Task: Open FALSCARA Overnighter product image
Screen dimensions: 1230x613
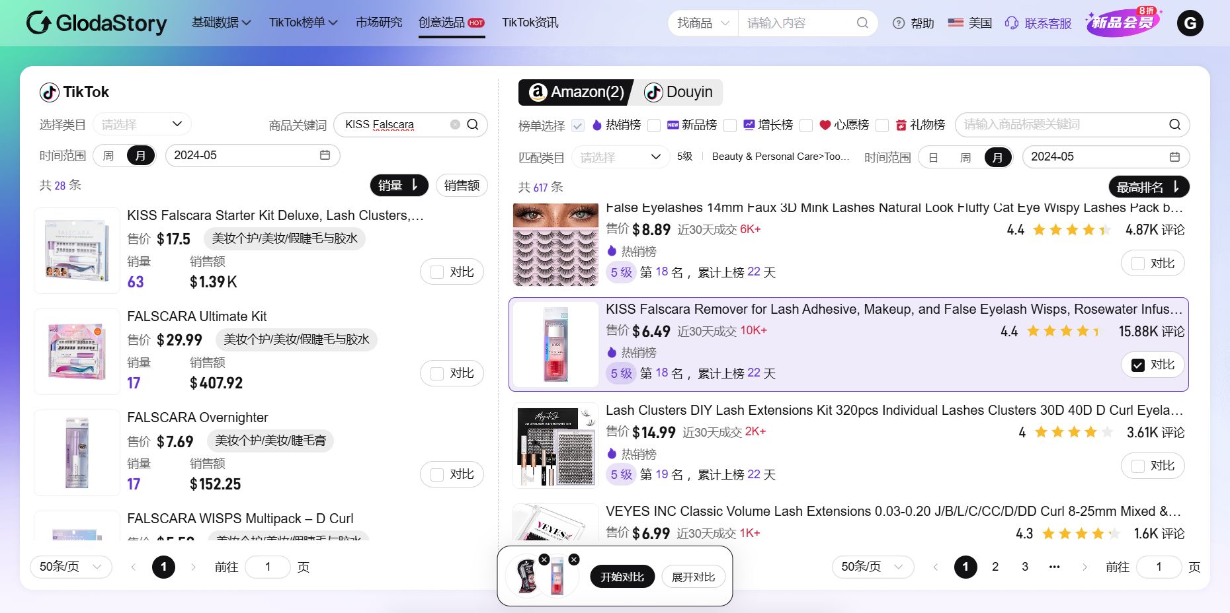Action: coord(77,453)
